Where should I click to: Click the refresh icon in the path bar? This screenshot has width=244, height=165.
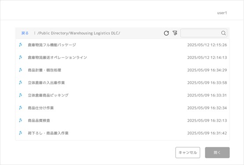pos(166,33)
